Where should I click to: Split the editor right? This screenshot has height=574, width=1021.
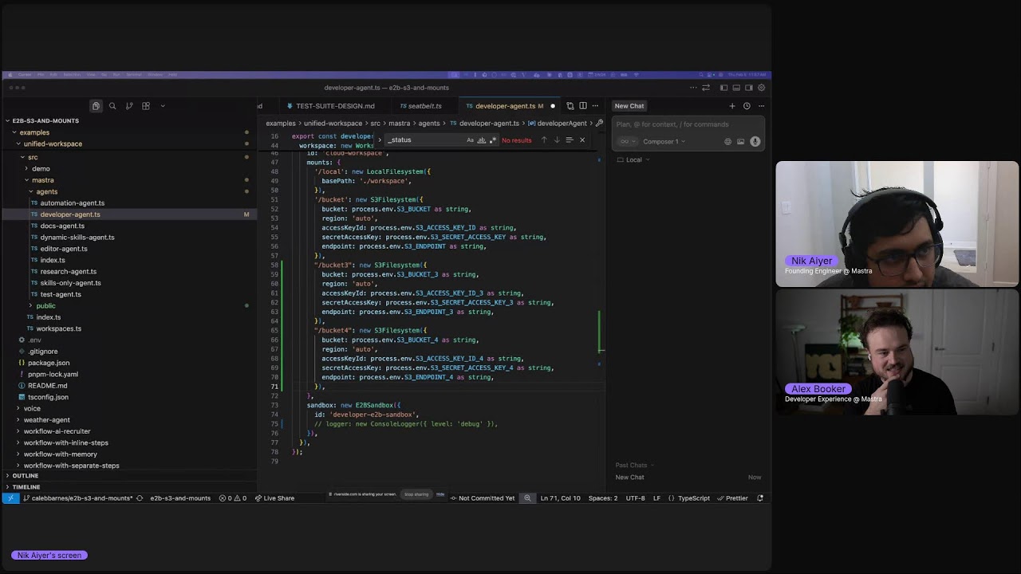[x=583, y=106]
